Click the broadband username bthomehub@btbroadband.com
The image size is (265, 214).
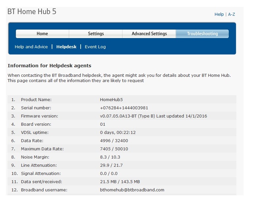tap(132, 190)
